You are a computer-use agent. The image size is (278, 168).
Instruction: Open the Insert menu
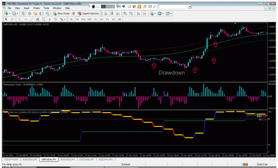pos(26,8)
